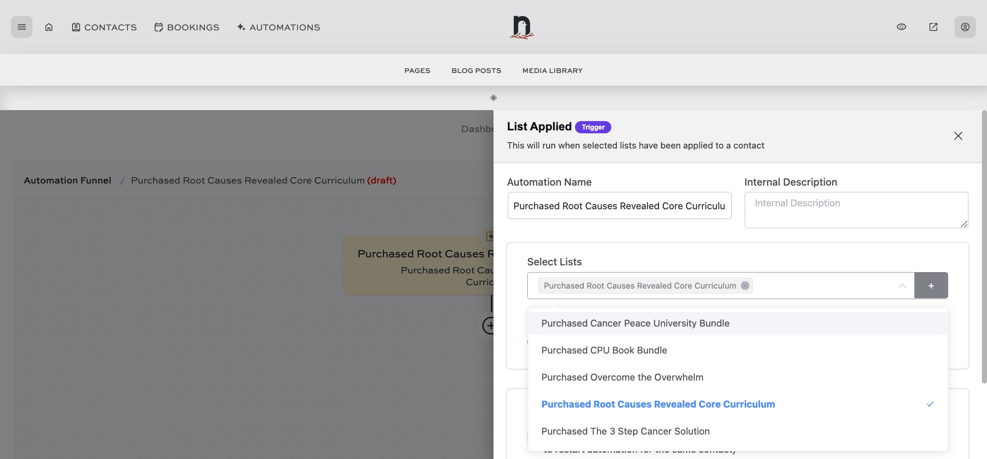Viewport: 987px width, 459px height.
Task: Select Purchased Overcome the Overwhelm
Action: click(622, 377)
